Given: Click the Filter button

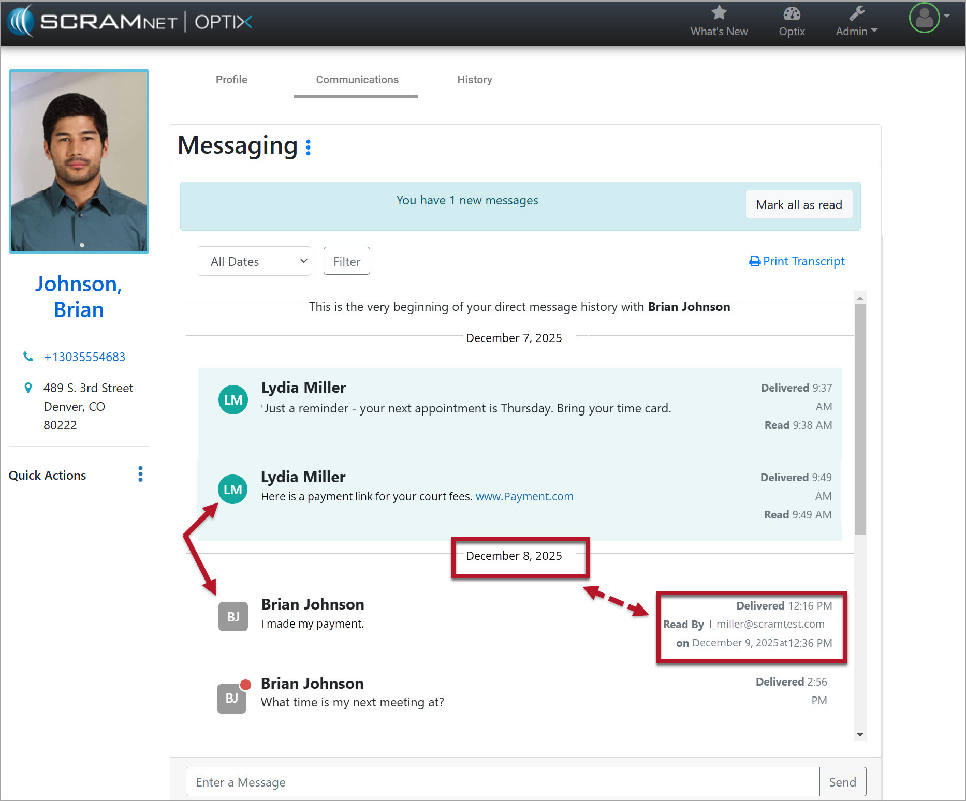Looking at the screenshot, I should (x=346, y=261).
